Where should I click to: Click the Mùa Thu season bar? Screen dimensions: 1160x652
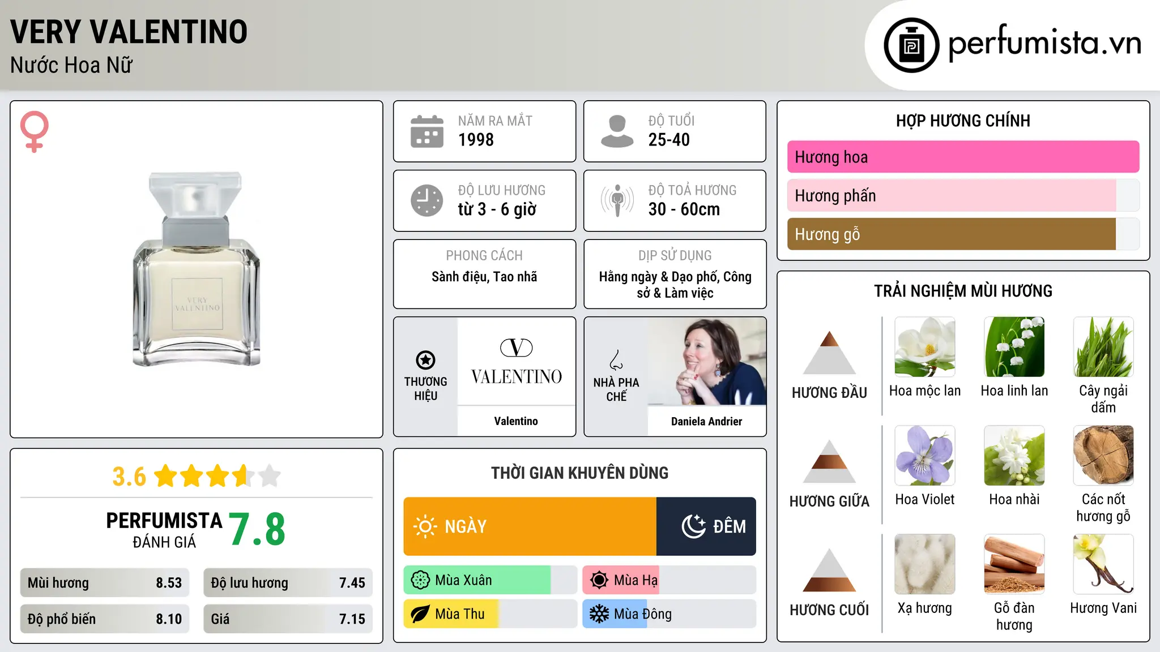(491, 614)
